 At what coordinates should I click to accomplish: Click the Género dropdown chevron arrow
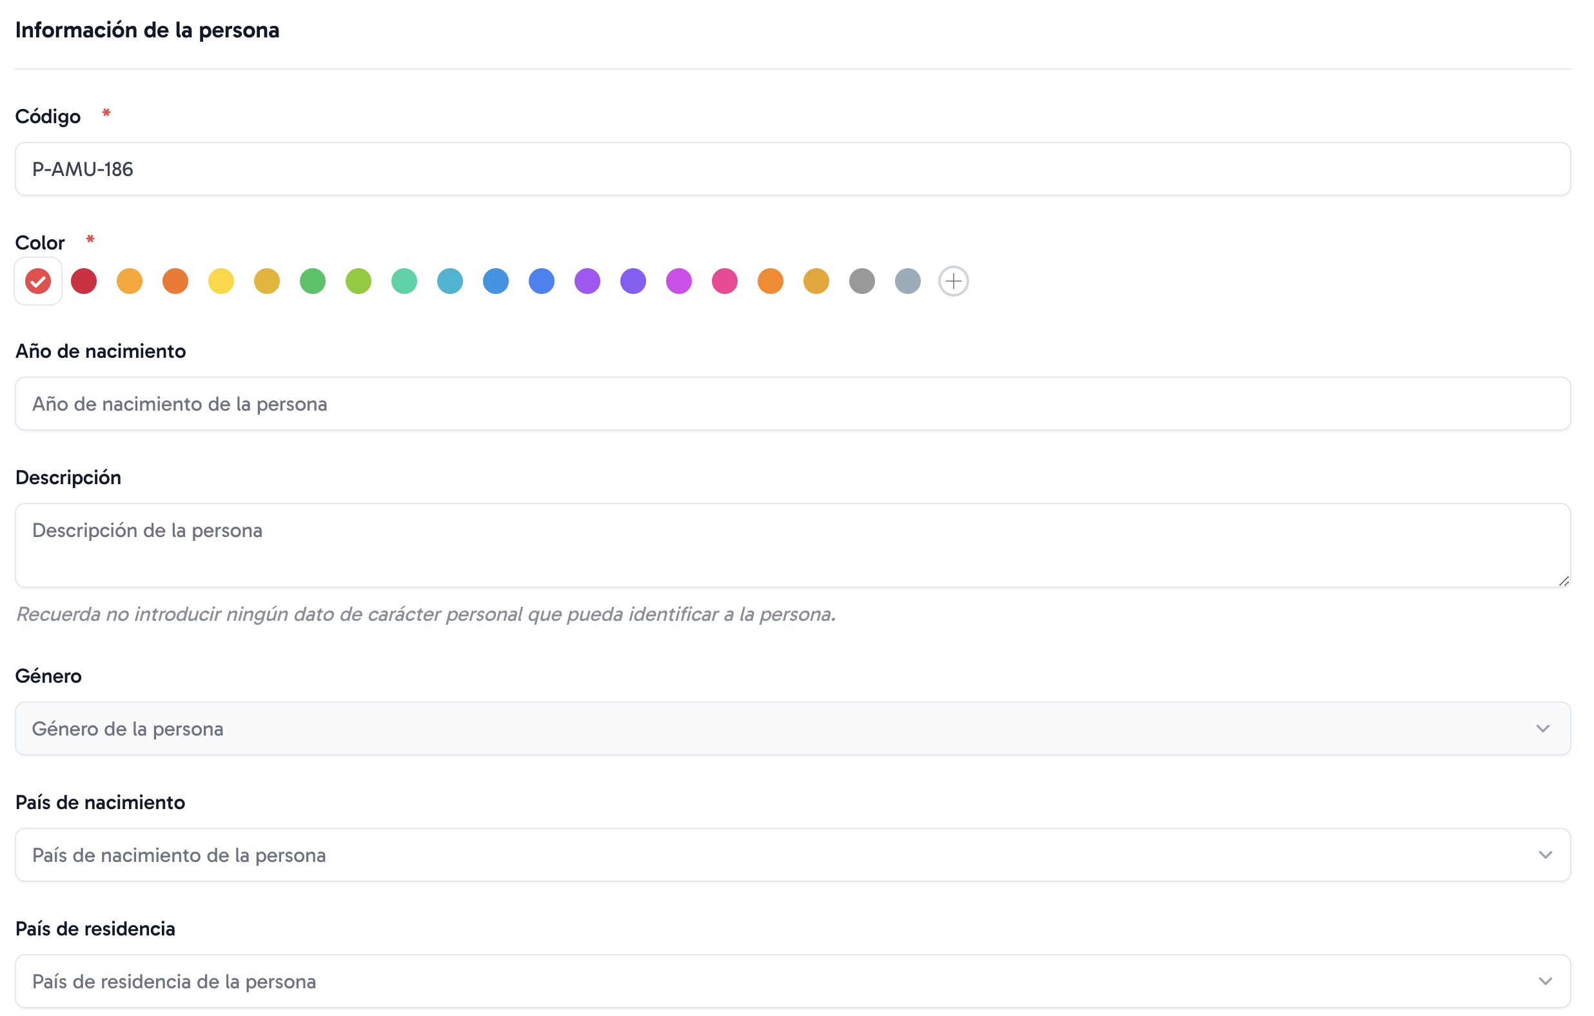[x=1543, y=728]
